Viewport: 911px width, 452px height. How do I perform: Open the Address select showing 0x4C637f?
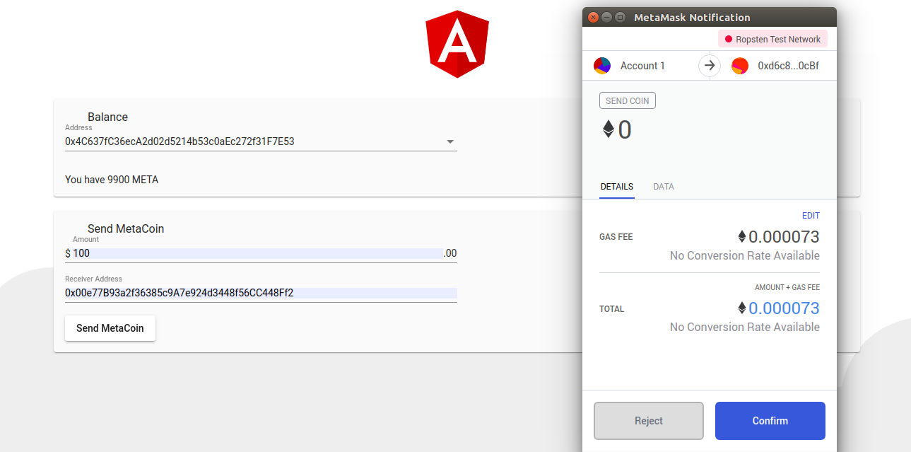coord(254,141)
